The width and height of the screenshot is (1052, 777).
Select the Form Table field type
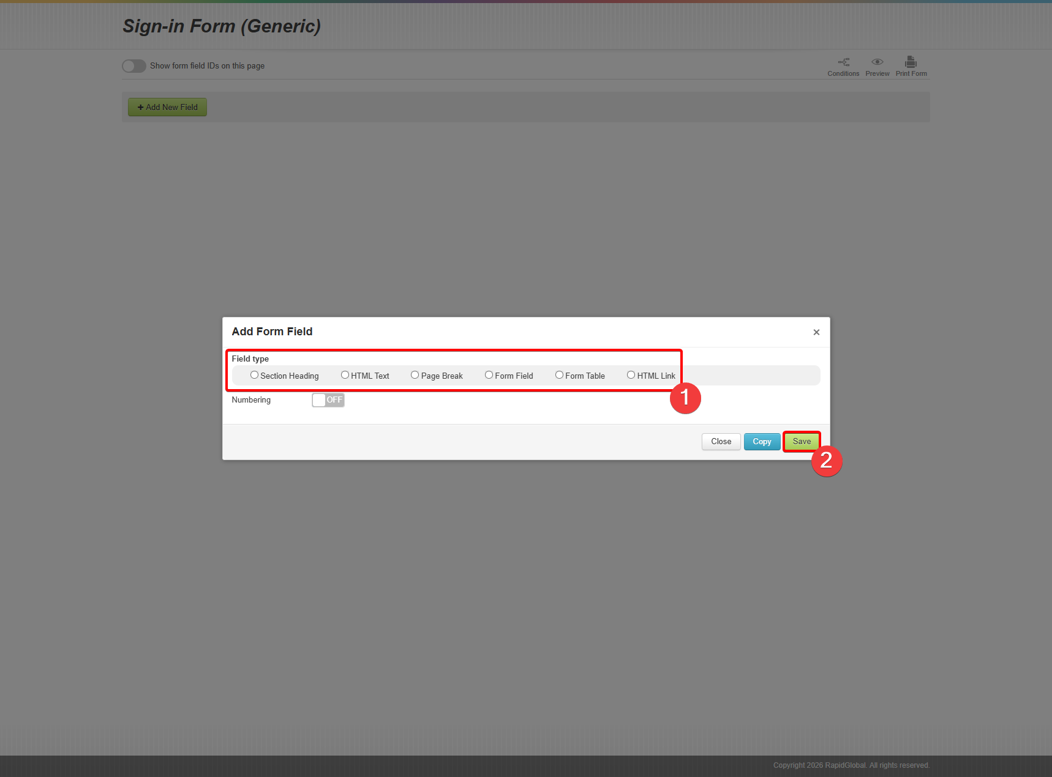click(559, 375)
